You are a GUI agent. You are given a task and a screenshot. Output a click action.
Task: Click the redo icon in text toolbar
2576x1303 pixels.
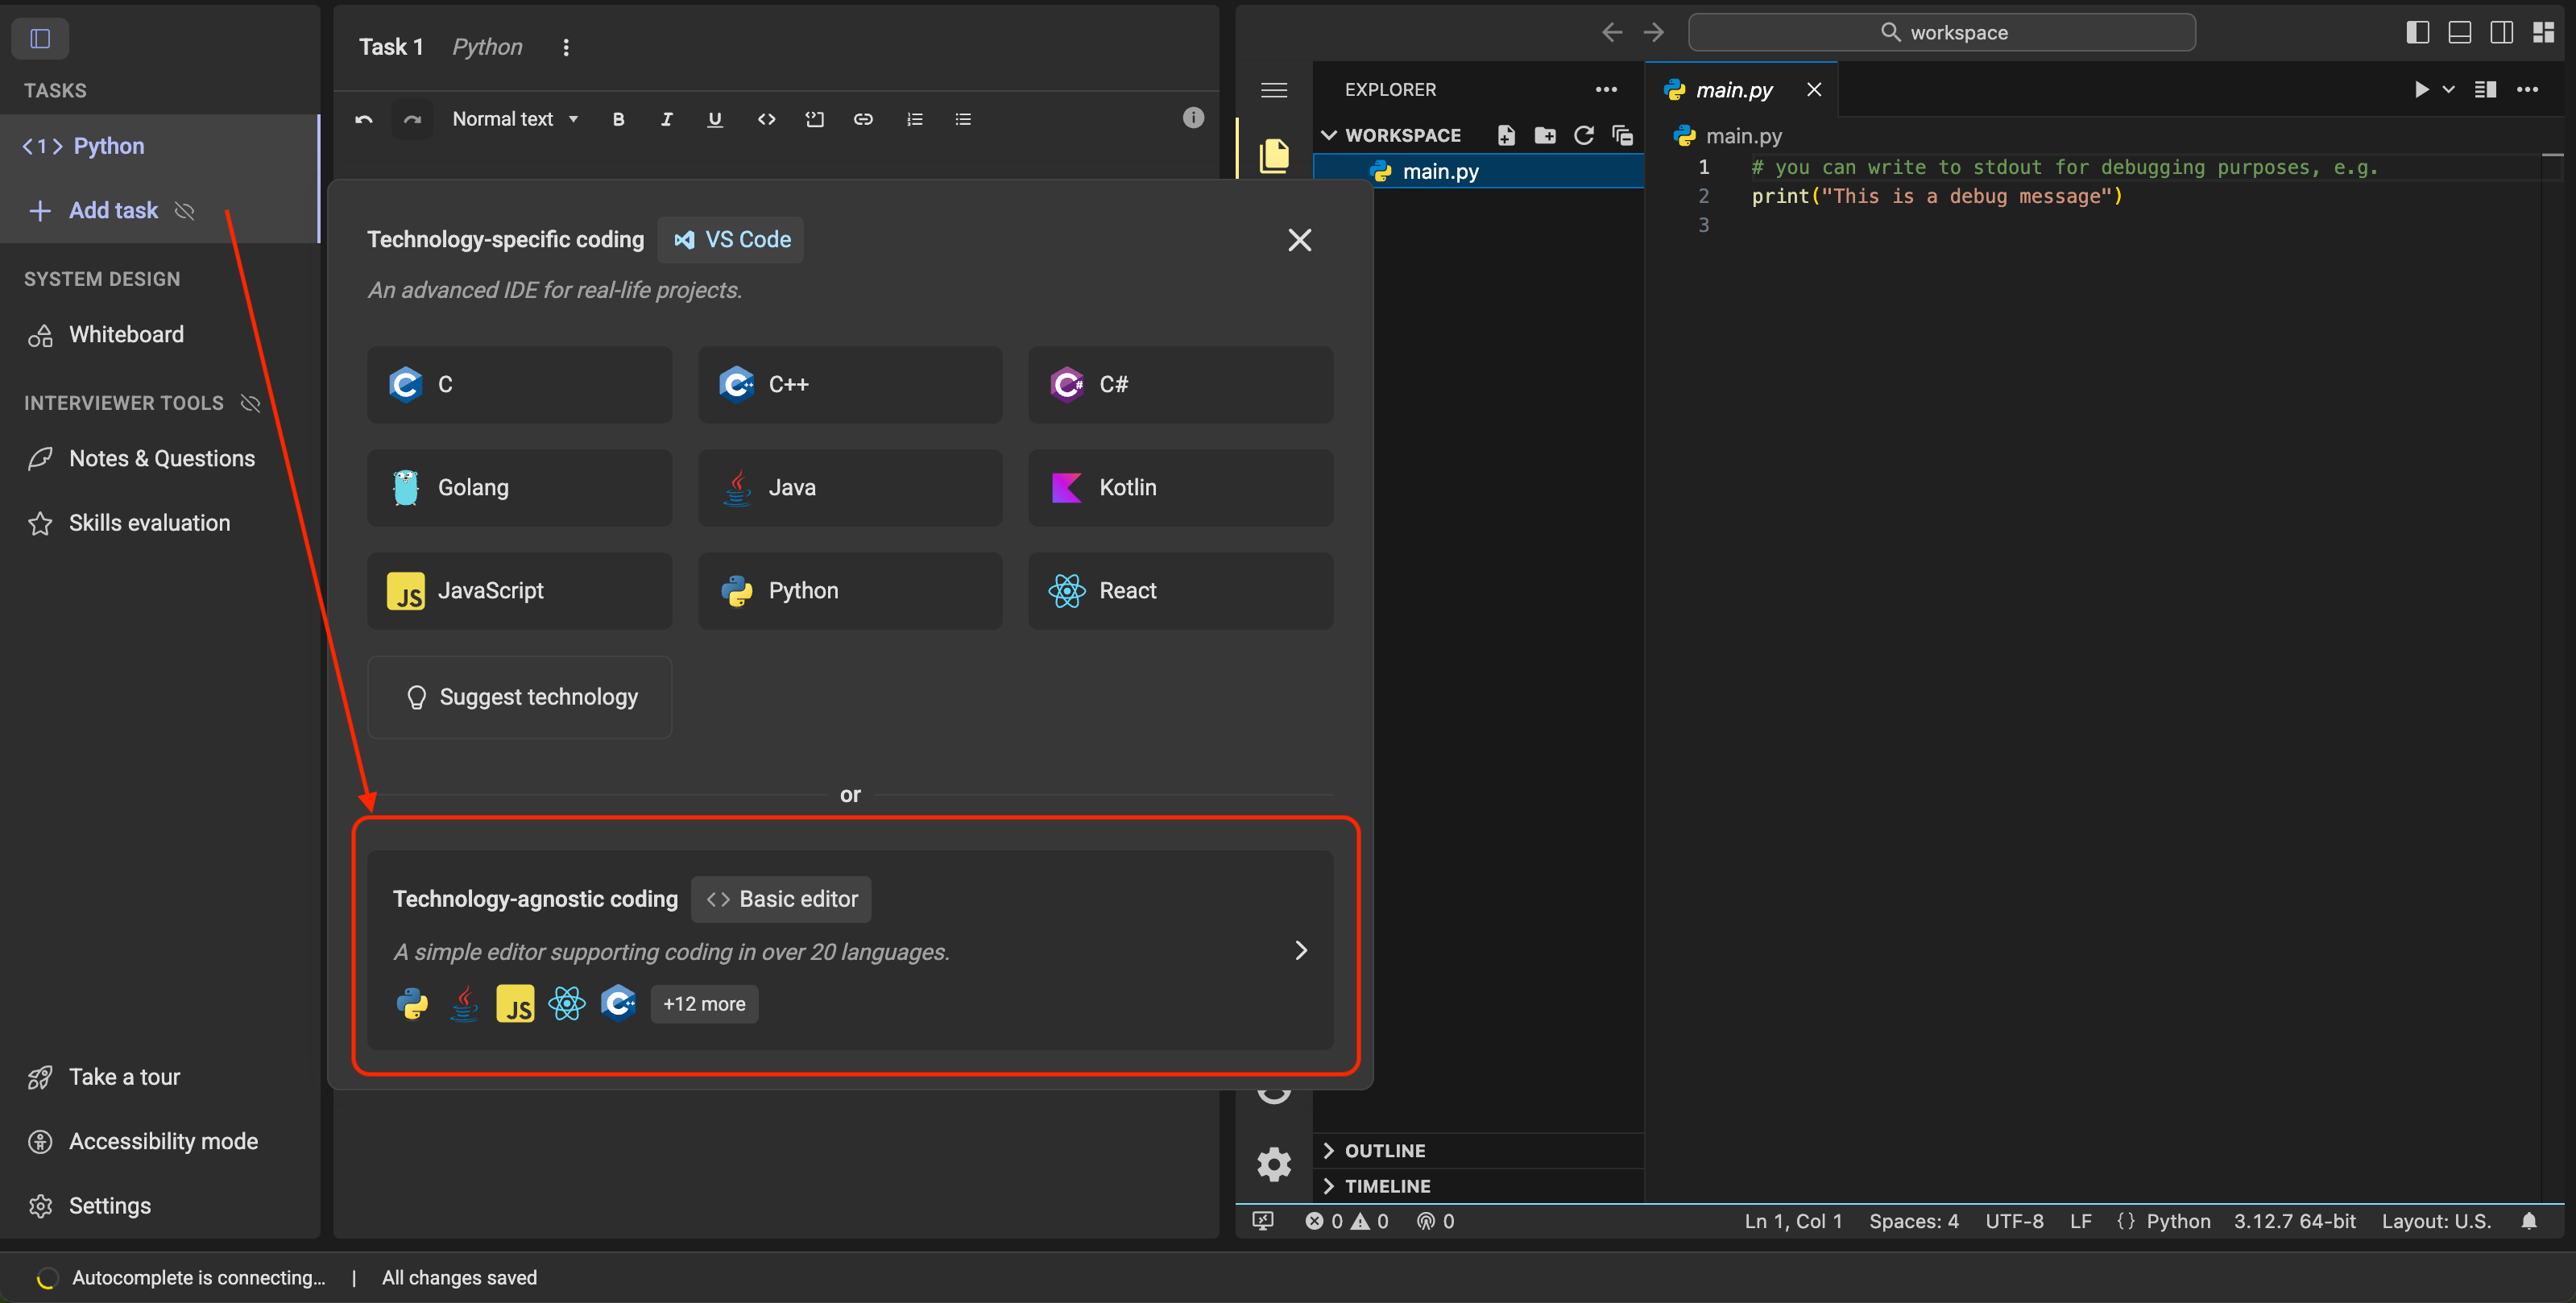pyautogui.click(x=412, y=119)
